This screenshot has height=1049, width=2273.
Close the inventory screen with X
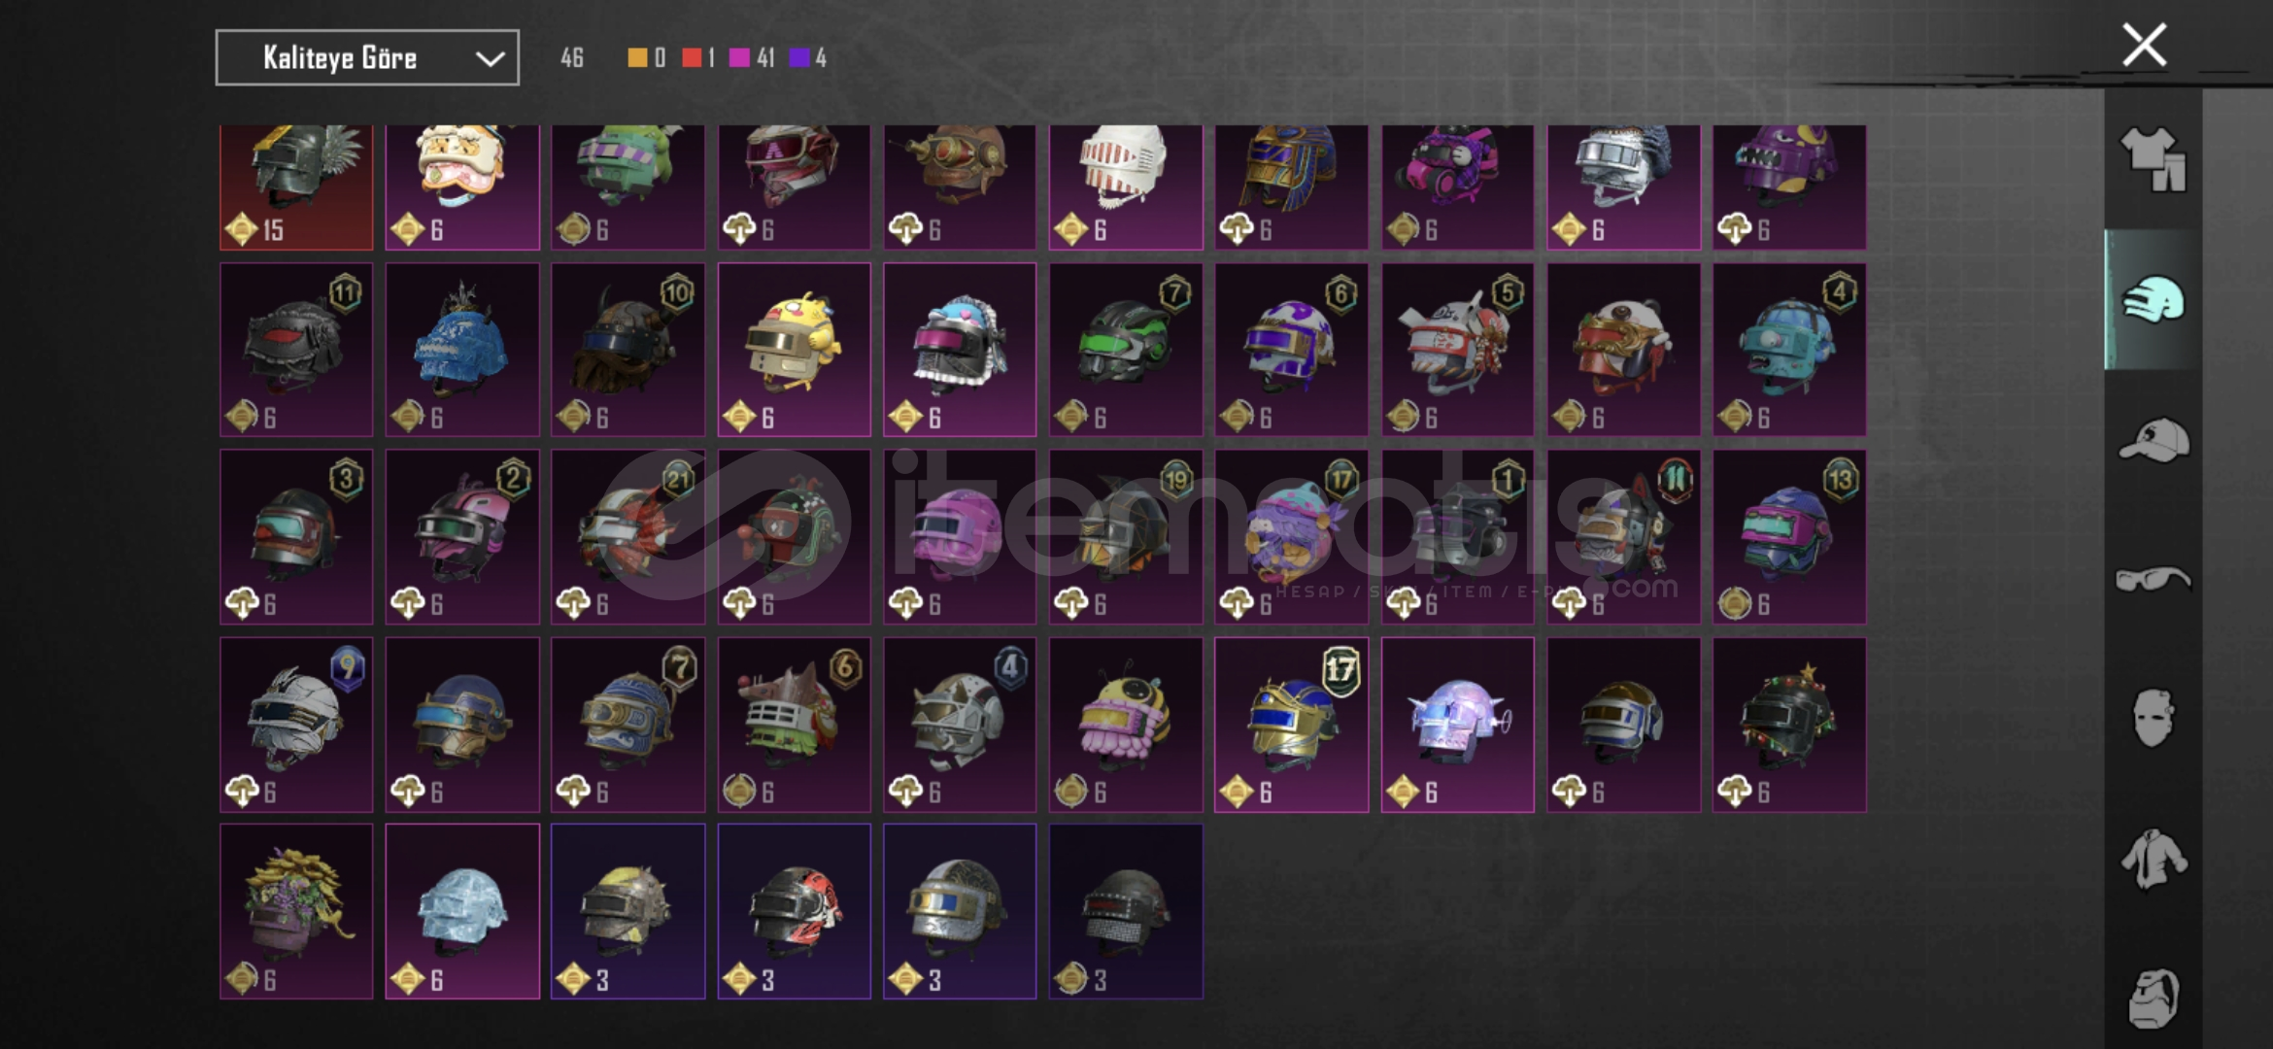pos(2144,45)
